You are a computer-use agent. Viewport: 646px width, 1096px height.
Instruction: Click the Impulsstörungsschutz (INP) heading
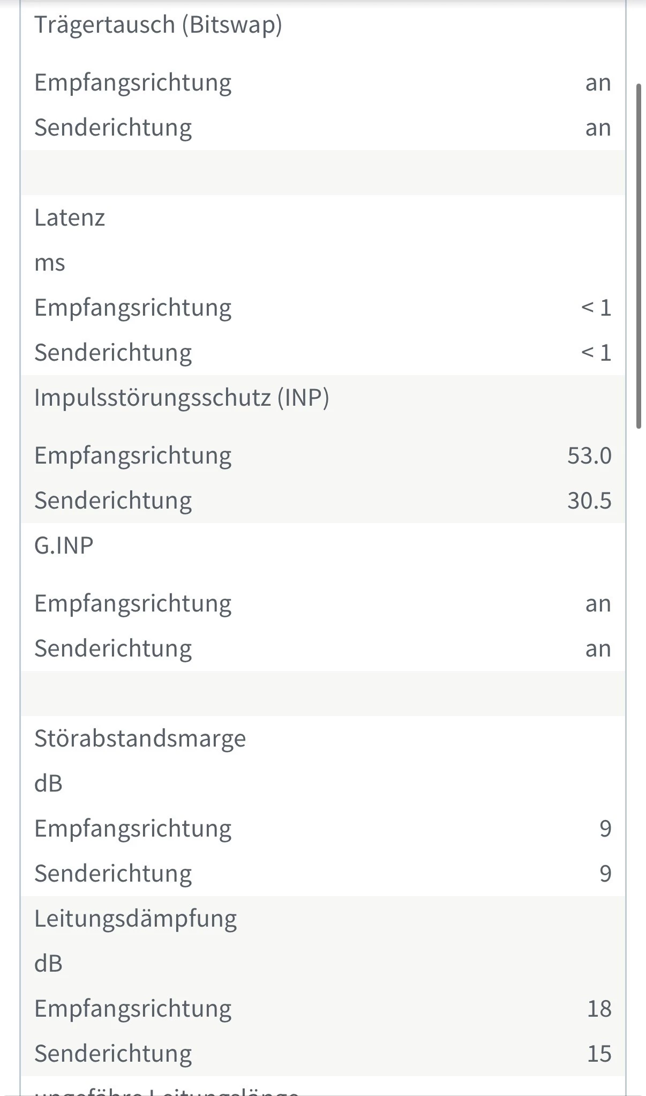coord(182,398)
